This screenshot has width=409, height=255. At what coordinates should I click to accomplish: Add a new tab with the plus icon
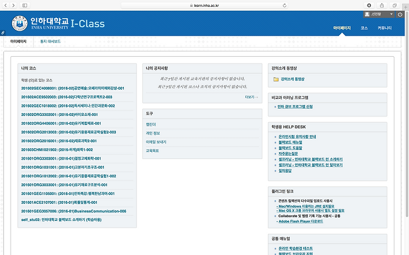406,7
